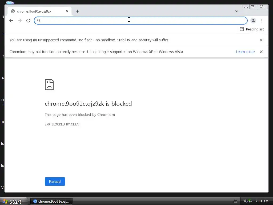Expand the tab search chevron
Image resolution: width=273 pixels, height=205 pixels.
point(237,11)
